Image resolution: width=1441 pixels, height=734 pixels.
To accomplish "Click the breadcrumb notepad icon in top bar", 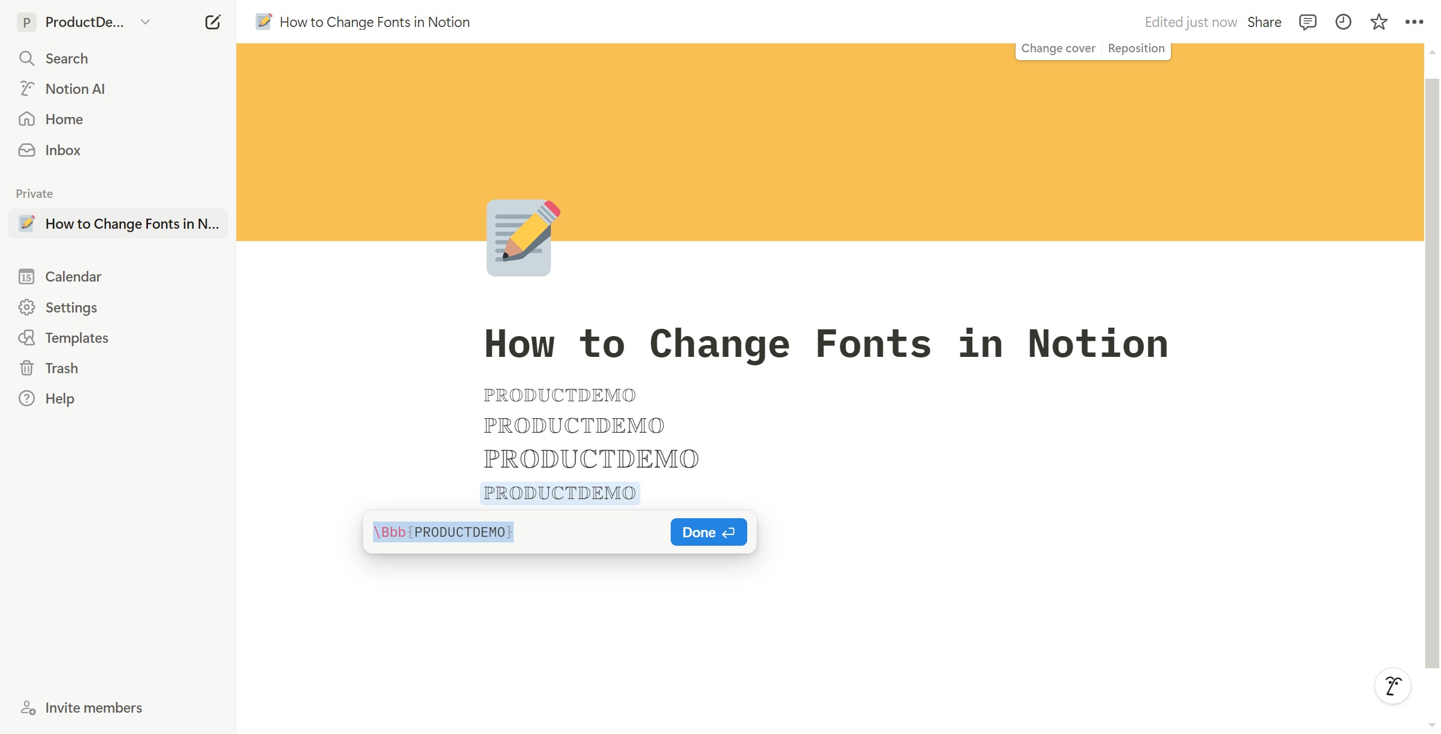I will 263,22.
